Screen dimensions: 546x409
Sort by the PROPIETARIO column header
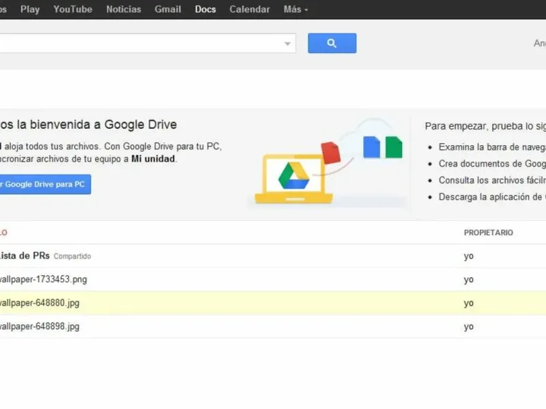click(489, 233)
